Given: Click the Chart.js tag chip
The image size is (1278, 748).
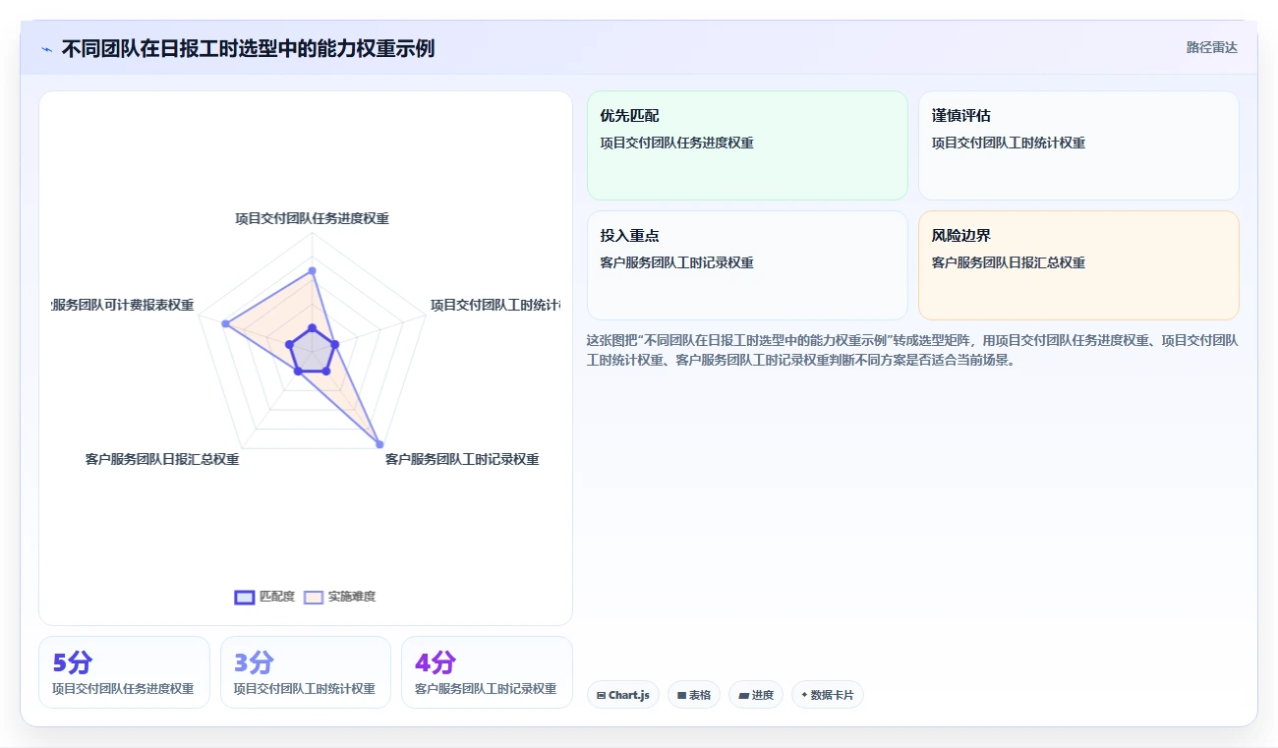Looking at the screenshot, I should pos(623,695).
